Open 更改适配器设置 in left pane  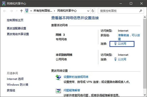[16, 28]
